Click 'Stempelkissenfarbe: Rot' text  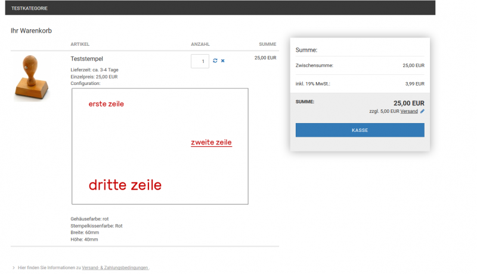(x=97, y=226)
